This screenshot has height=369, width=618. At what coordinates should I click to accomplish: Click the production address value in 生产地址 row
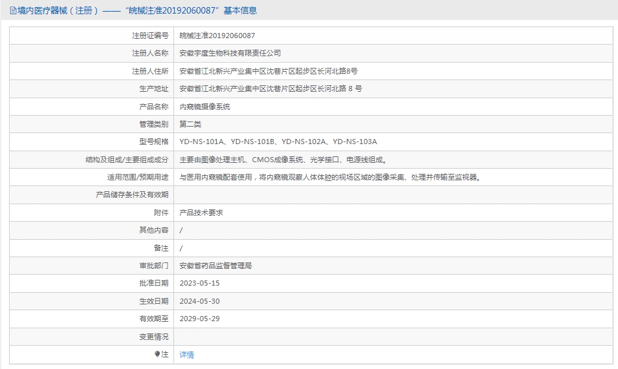(x=270, y=89)
